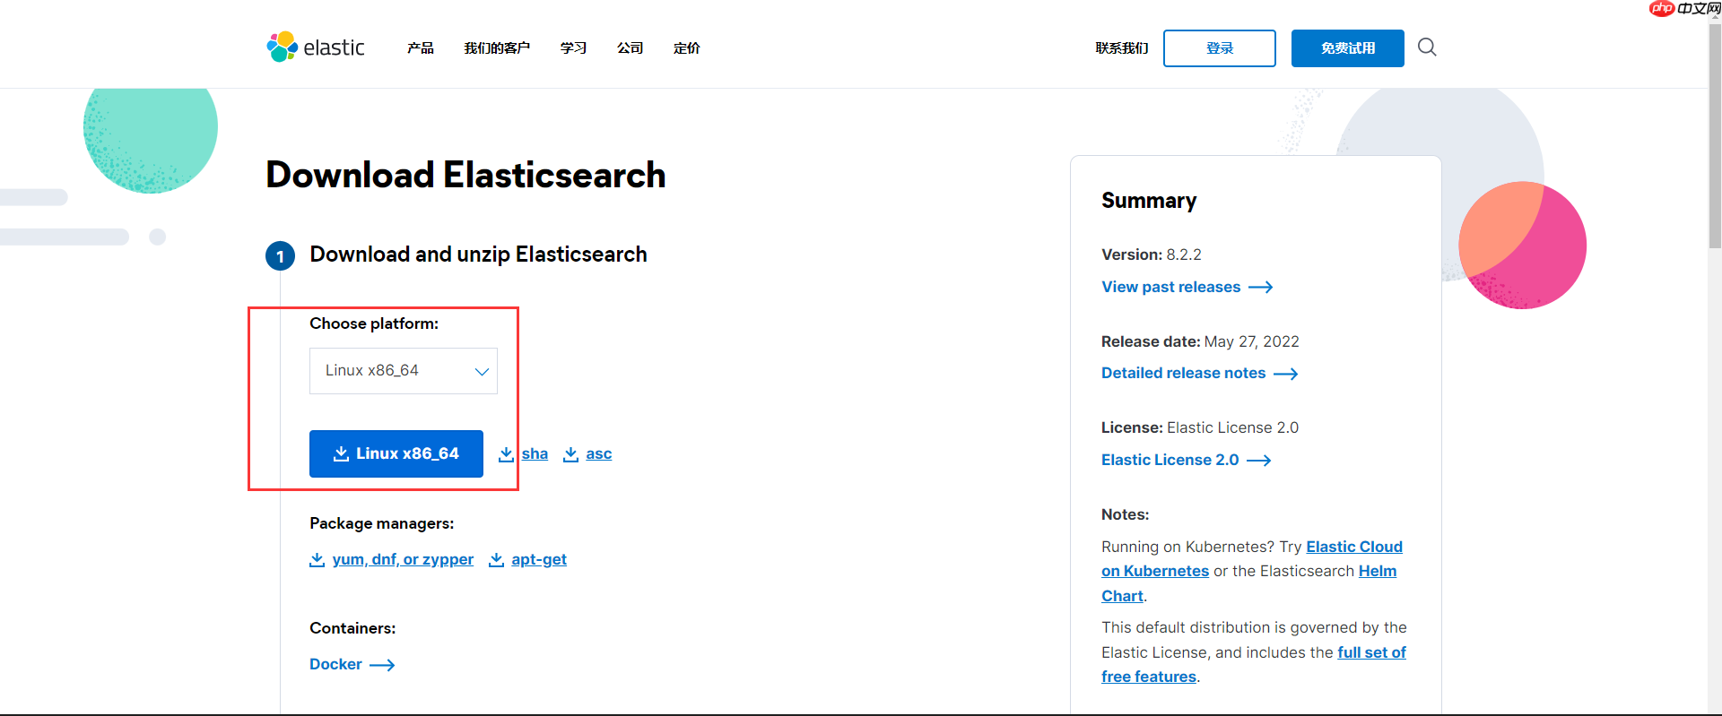Open the Docker containers link
This screenshot has height=716, width=1722.
335,665
